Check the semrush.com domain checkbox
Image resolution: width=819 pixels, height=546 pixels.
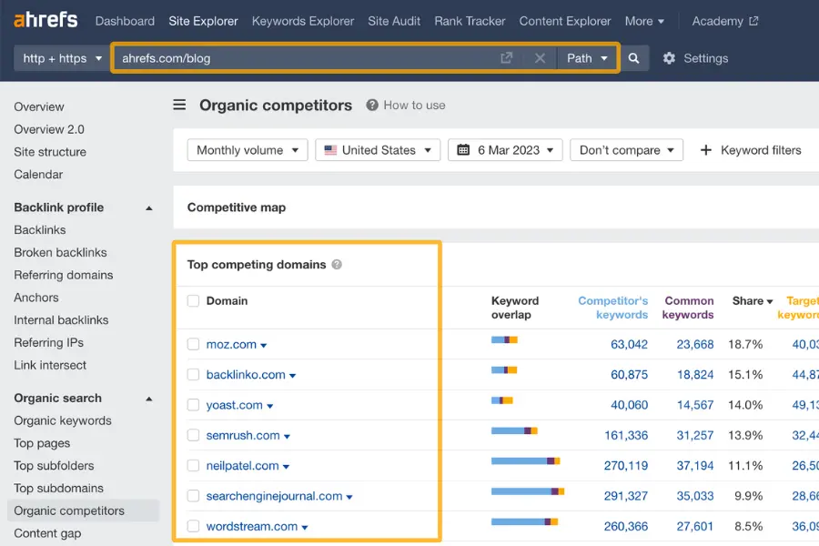(192, 435)
